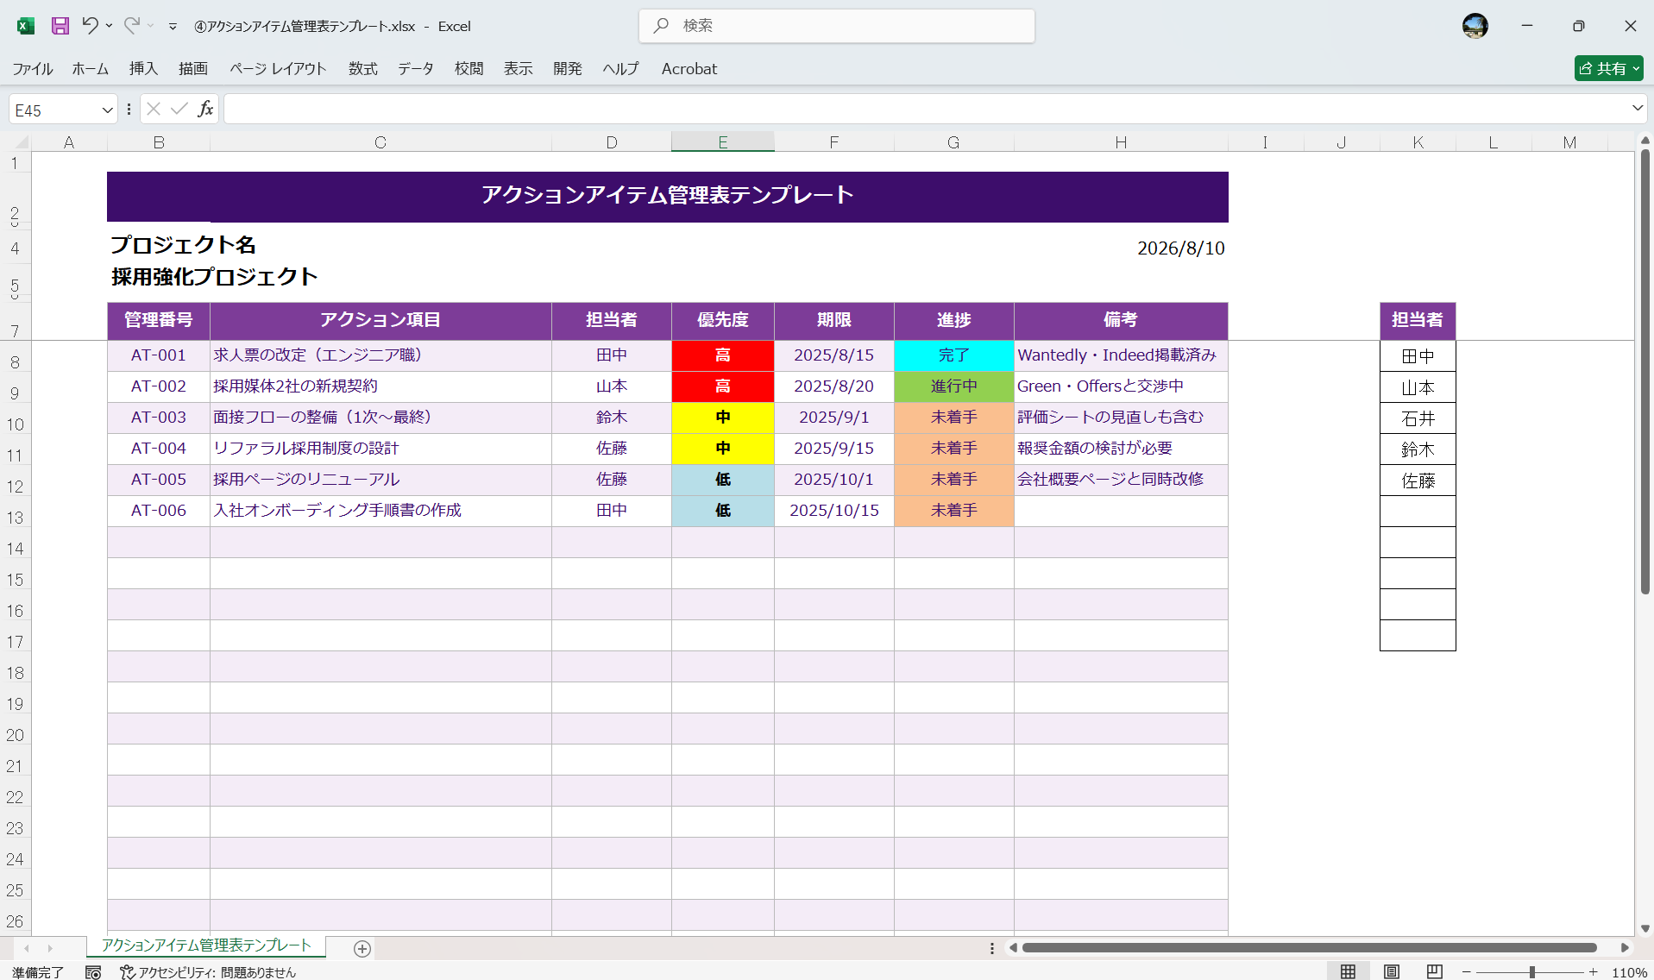The width and height of the screenshot is (1654, 980).
Task: Click the Redo arrow icon
Action: tap(131, 26)
